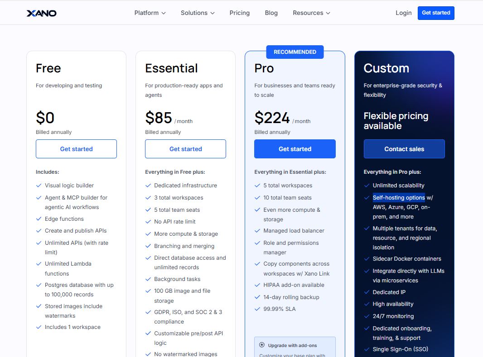Click the Login link
The width and height of the screenshot is (483, 357).
coord(403,13)
